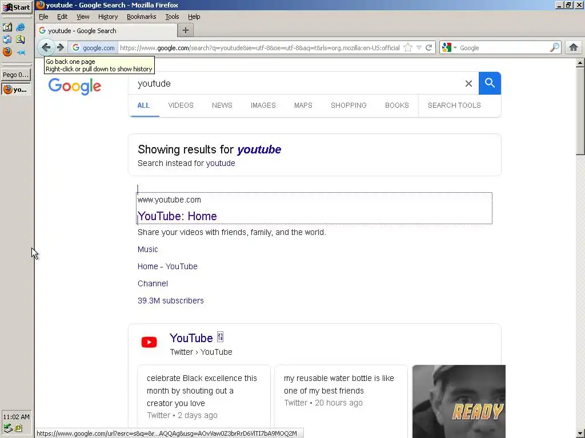Go back one page with back arrow
585x438 pixels.
click(46, 47)
